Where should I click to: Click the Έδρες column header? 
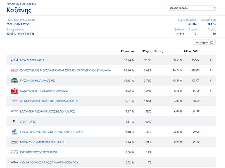click(x=159, y=51)
